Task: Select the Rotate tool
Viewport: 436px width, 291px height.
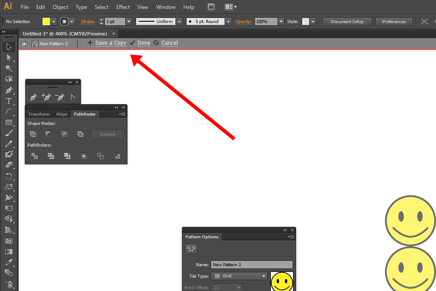Action: tap(9, 176)
